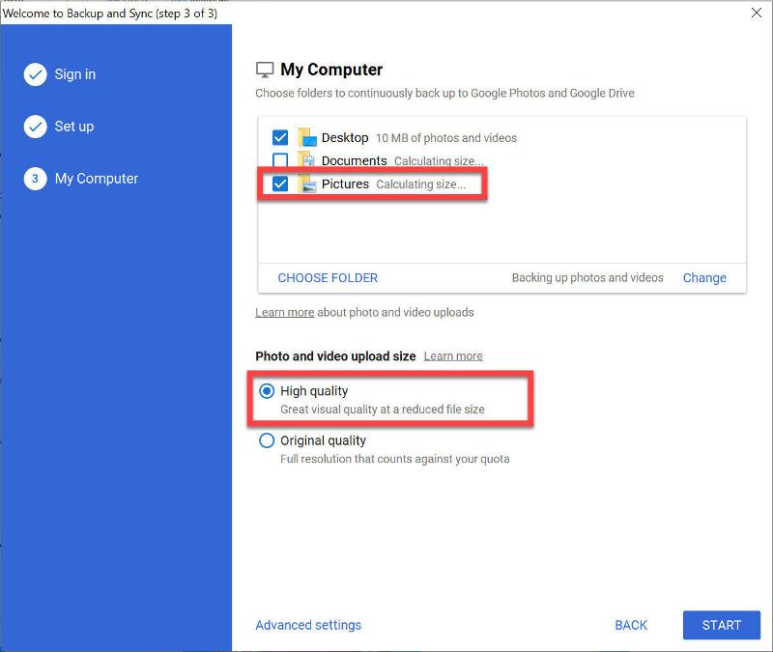Uncheck the Desktop folder checkbox
This screenshot has width=773, height=652.
[280, 137]
